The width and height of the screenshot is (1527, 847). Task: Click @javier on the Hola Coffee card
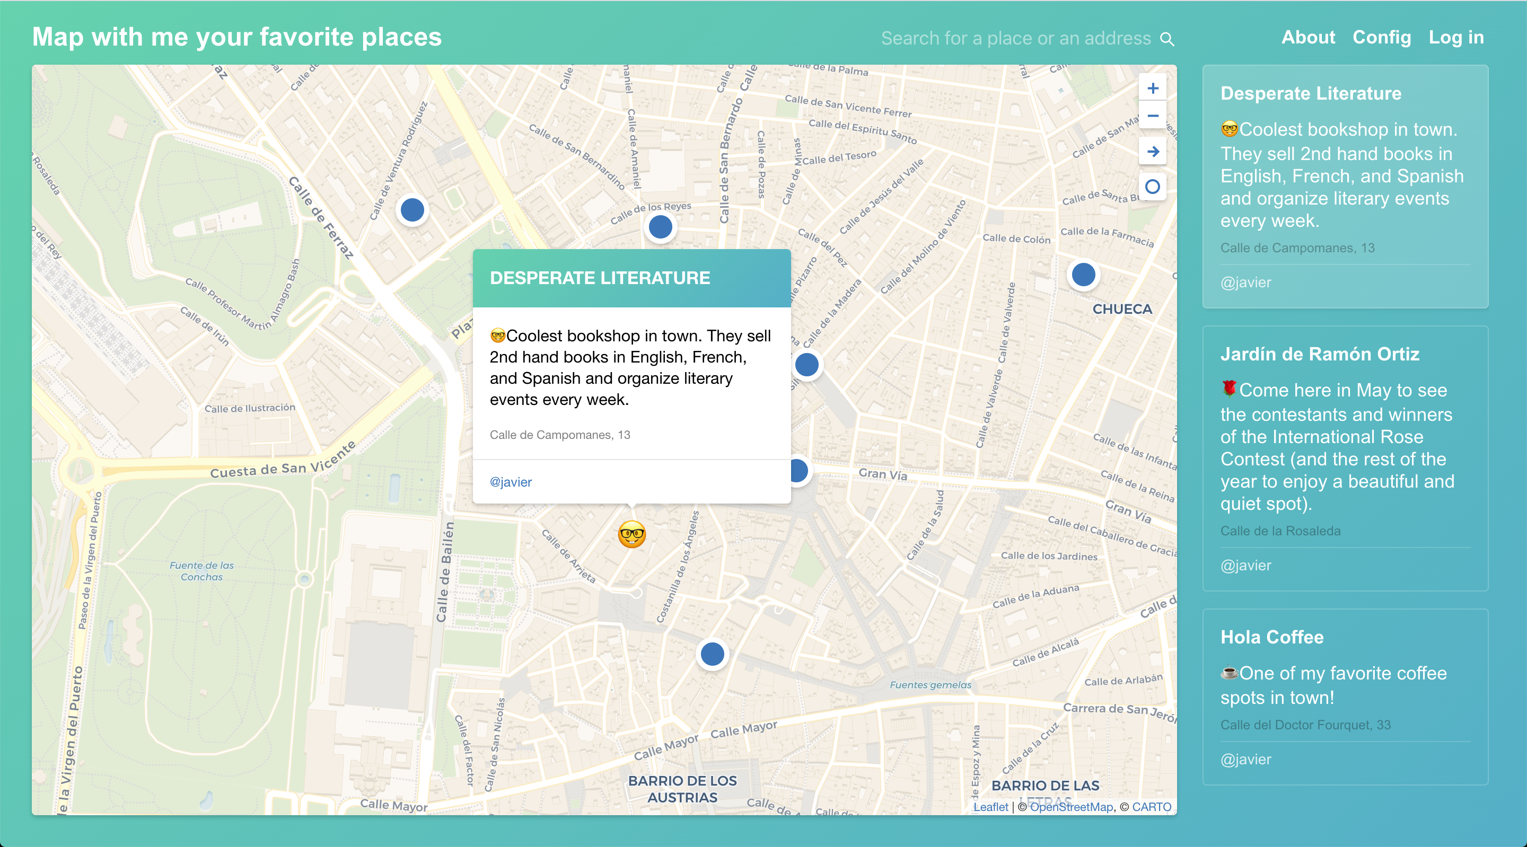pyautogui.click(x=1245, y=759)
